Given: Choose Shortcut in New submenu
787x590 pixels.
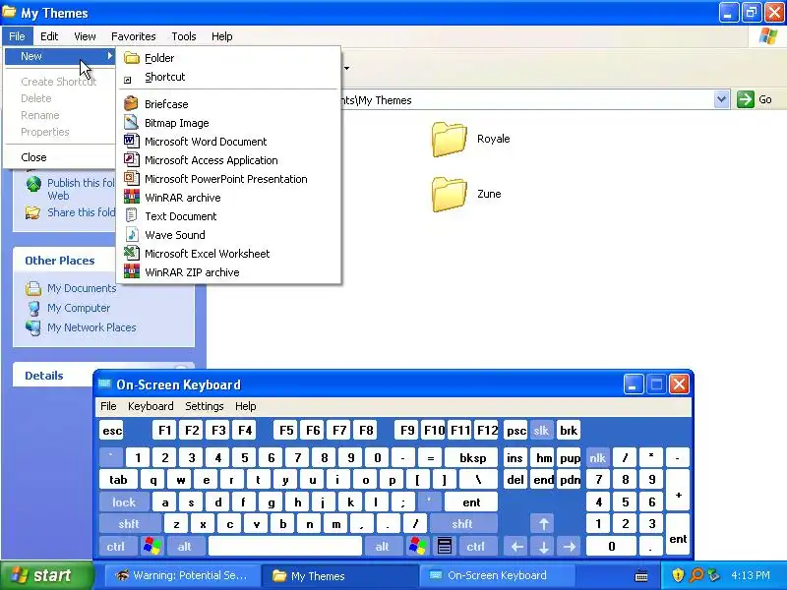Looking at the screenshot, I should [x=228, y=78].
